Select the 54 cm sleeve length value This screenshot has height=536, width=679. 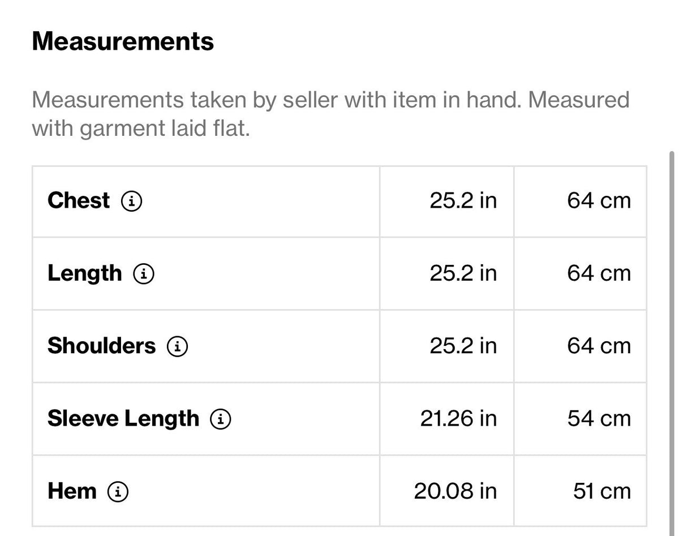click(599, 419)
